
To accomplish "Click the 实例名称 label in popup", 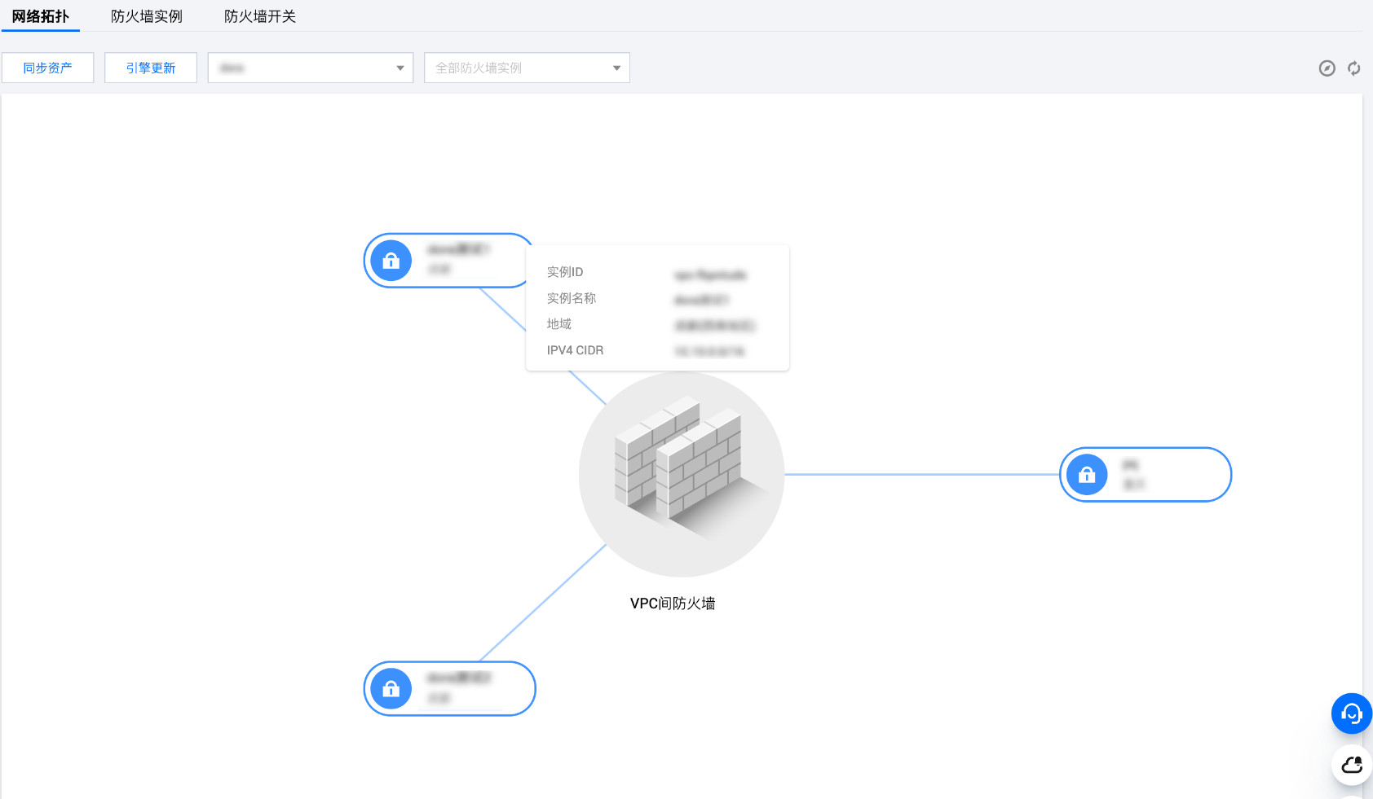I will click(572, 298).
